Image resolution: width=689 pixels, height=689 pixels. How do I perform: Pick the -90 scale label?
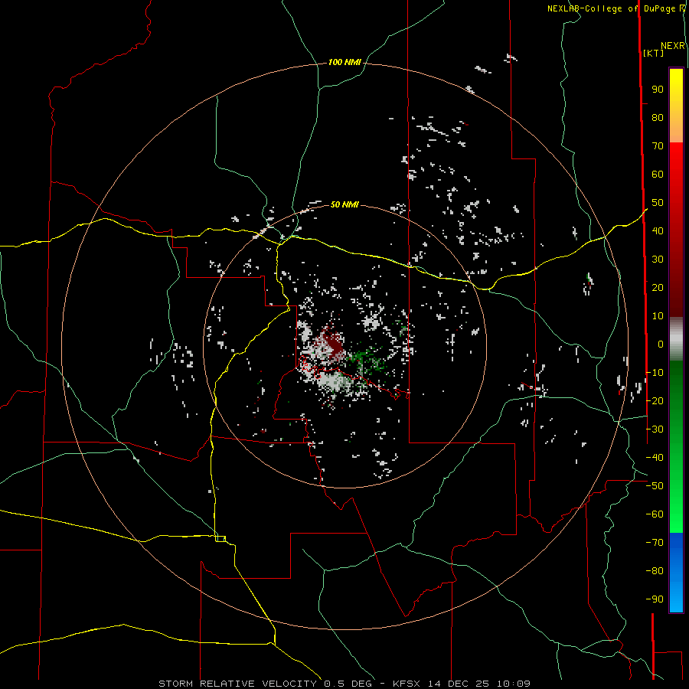click(655, 599)
